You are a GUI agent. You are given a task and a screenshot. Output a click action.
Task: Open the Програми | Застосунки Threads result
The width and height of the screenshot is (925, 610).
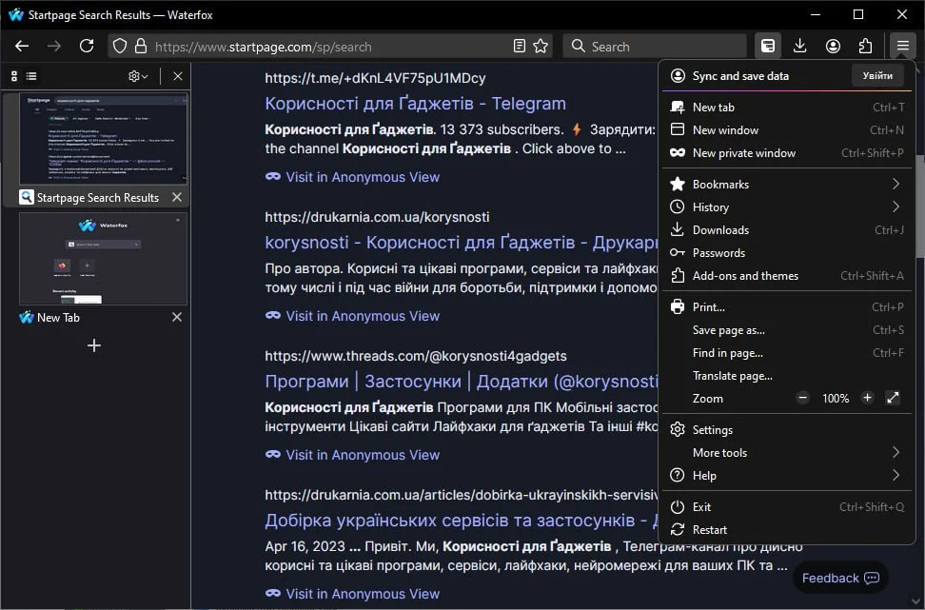462,381
